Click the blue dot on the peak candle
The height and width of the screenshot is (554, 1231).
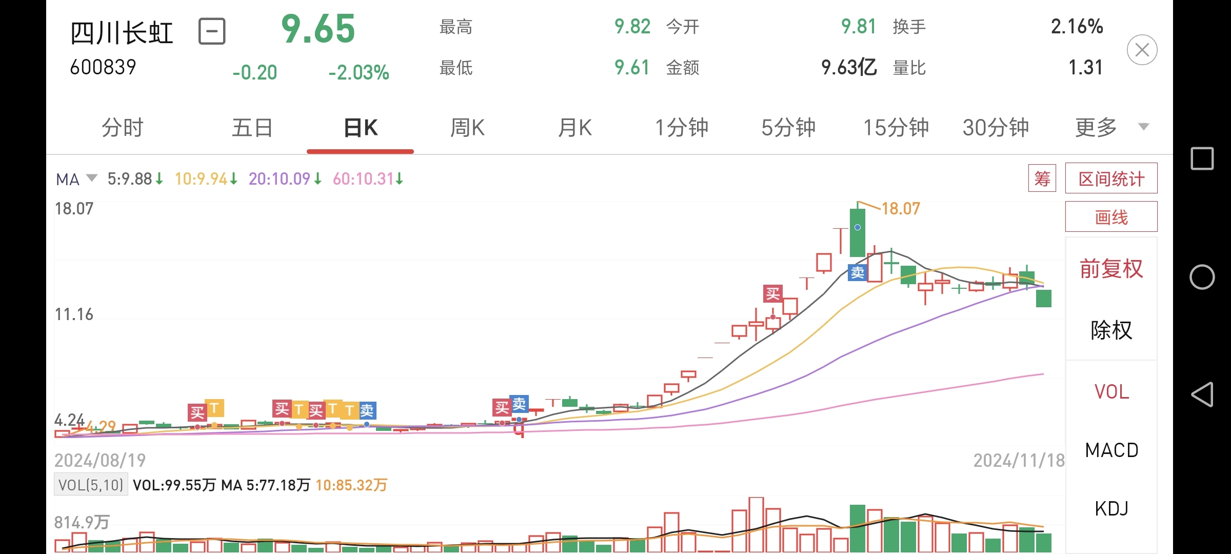(858, 227)
